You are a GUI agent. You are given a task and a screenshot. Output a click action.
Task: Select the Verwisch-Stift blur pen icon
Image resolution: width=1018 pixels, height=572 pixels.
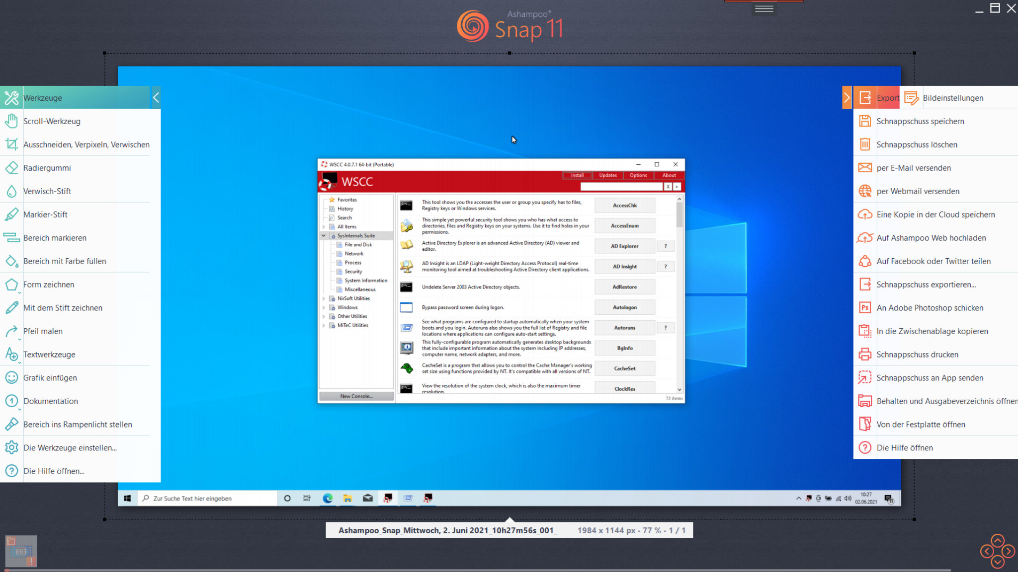click(11, 191)
